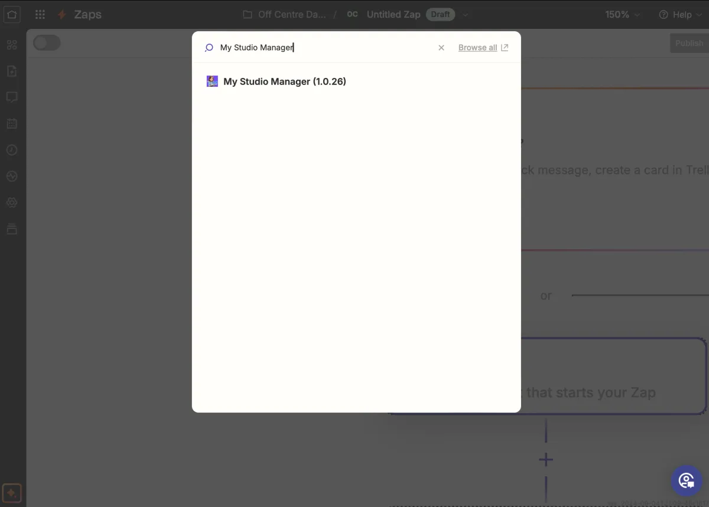Click the Off Centre Da... folder breadcrumb
Viewport: 709px width, 507px height.
click(x=292, y=15)
